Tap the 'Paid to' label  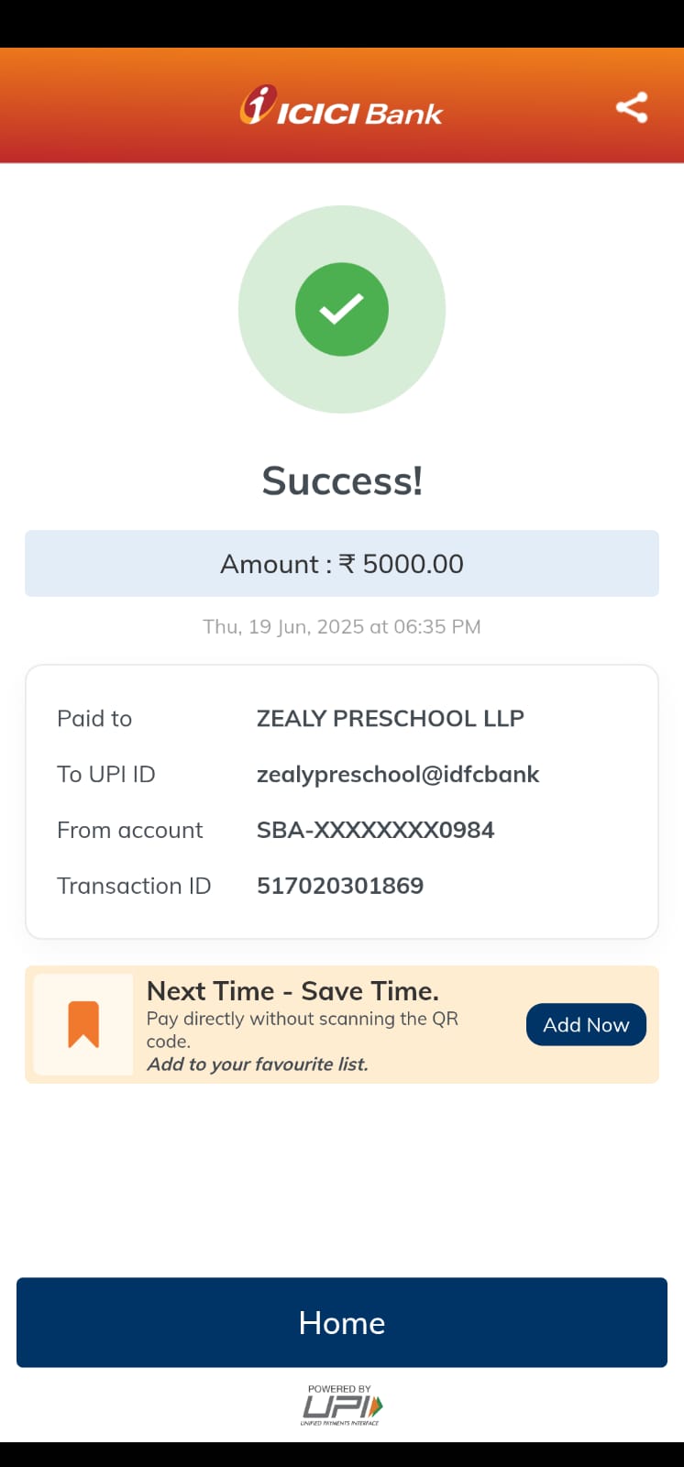tap(94, 719)
